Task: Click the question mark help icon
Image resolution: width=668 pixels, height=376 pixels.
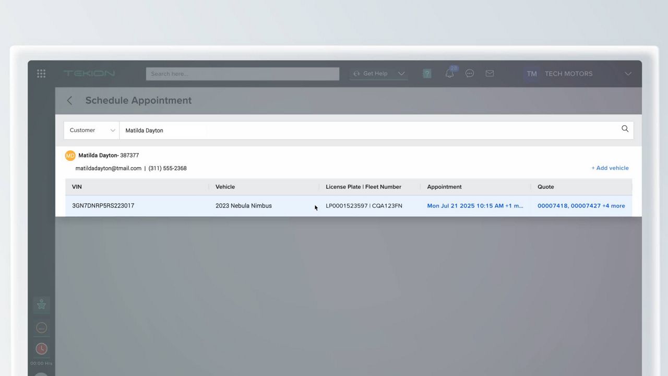Action: [427, 74]
